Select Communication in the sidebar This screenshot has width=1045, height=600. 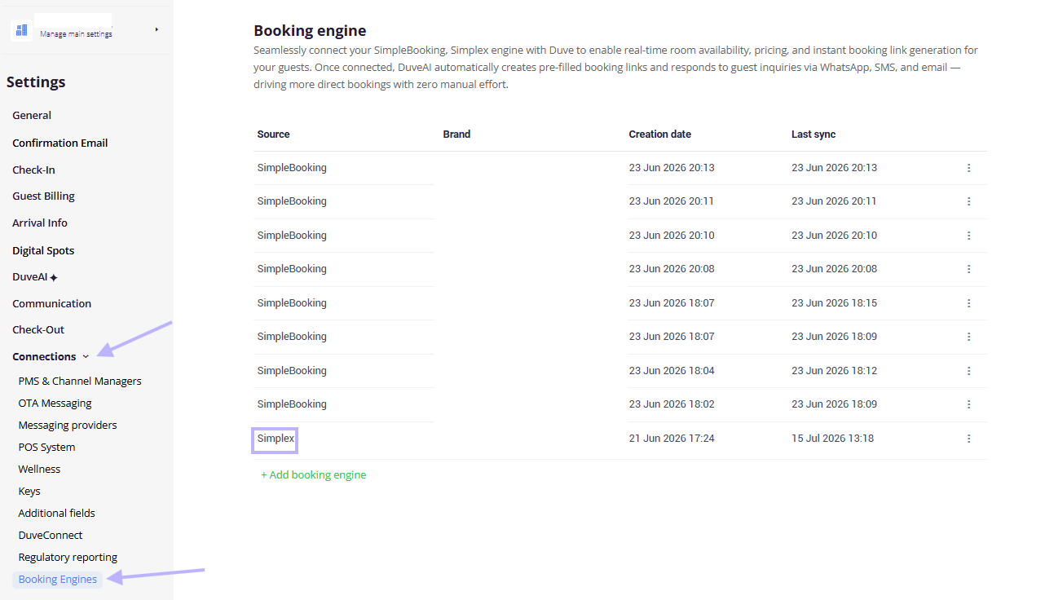51,303
